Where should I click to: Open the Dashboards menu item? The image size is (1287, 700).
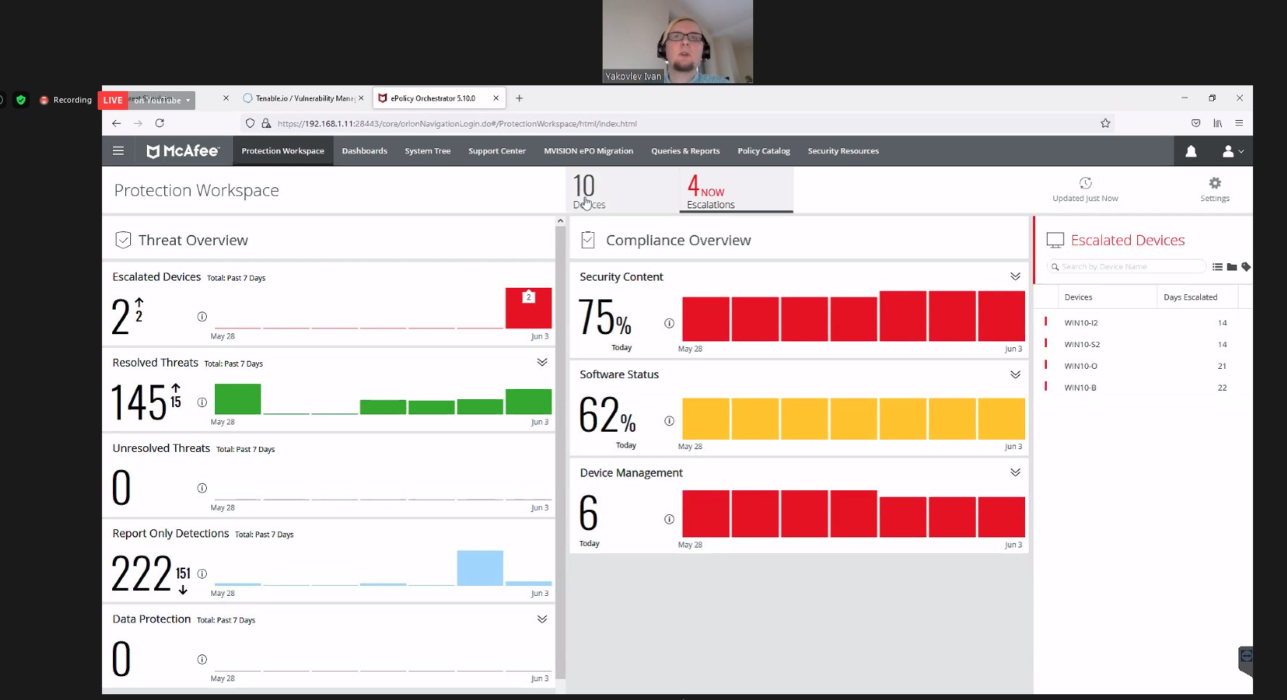pos(365,151)
